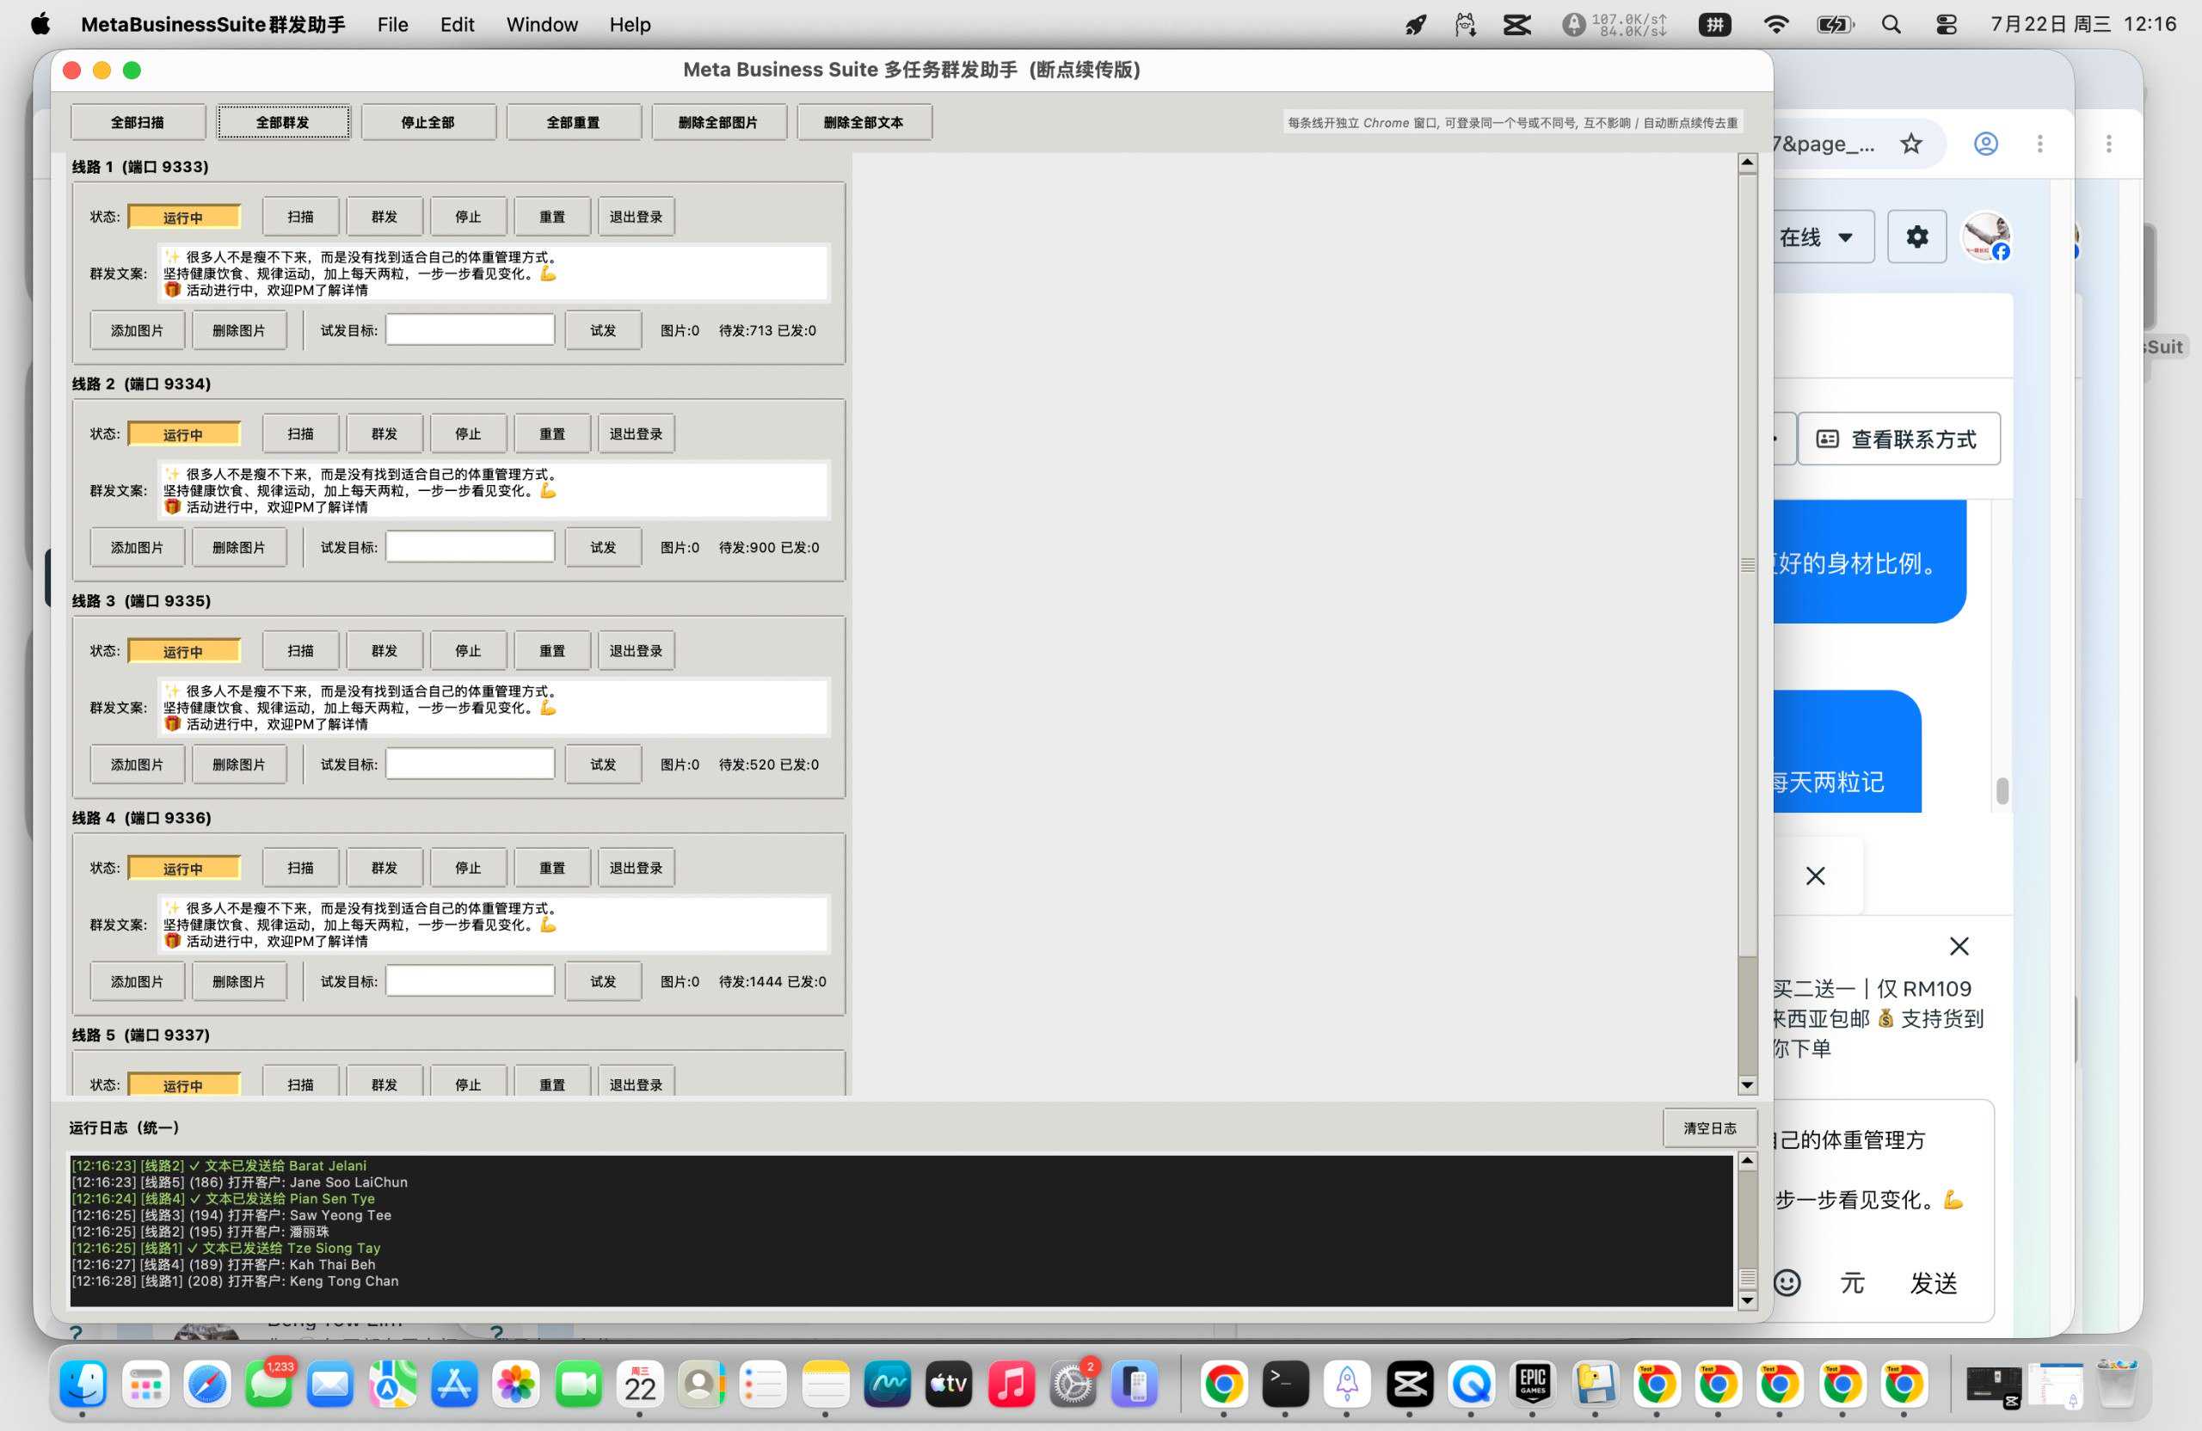Stop all lines with 停止全部
The image size is (2202, 1431).
[428, 122]
